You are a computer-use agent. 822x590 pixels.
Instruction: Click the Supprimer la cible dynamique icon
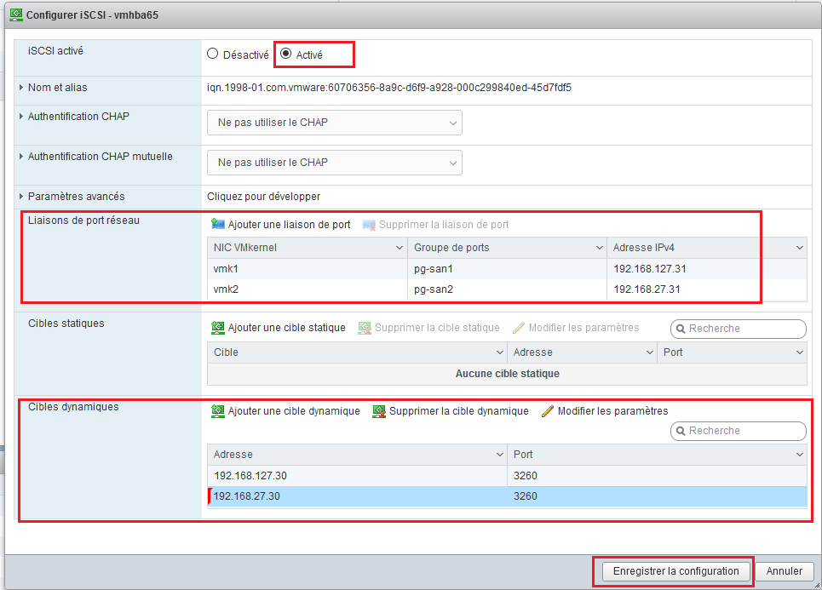coord(379,411)
